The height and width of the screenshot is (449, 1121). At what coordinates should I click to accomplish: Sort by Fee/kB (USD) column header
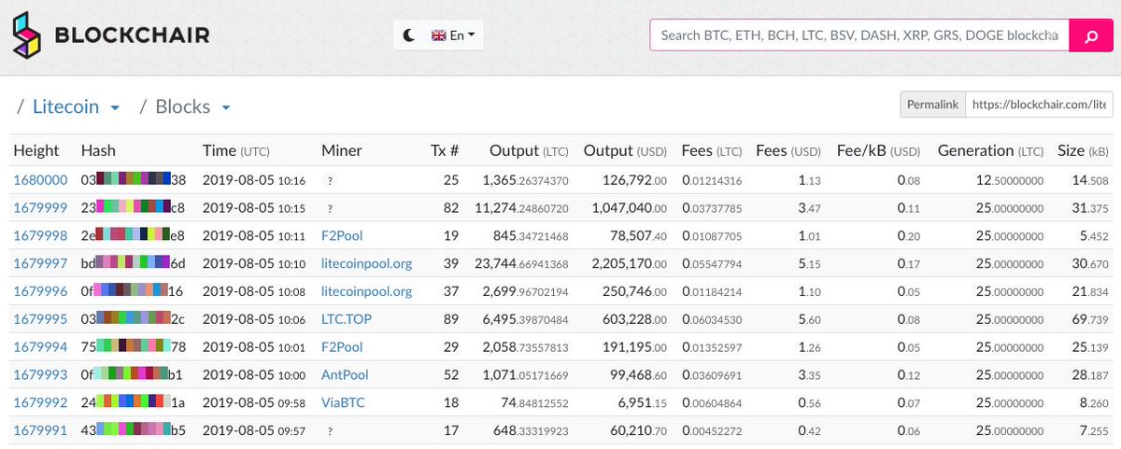pyautogui.click(x=878, y=150)
